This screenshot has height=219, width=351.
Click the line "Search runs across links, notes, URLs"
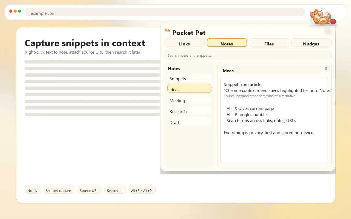click(x=260, y=120)
